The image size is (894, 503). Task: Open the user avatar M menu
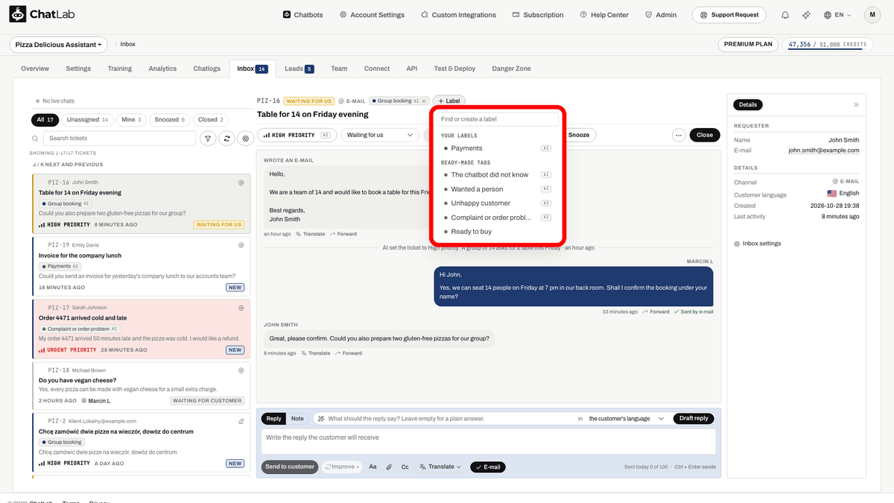(x=872, y=15)
